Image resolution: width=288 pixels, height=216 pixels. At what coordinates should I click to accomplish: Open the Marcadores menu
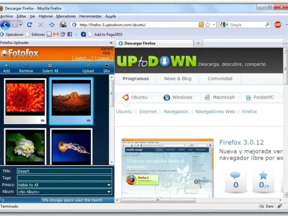[x=66, y=16]
